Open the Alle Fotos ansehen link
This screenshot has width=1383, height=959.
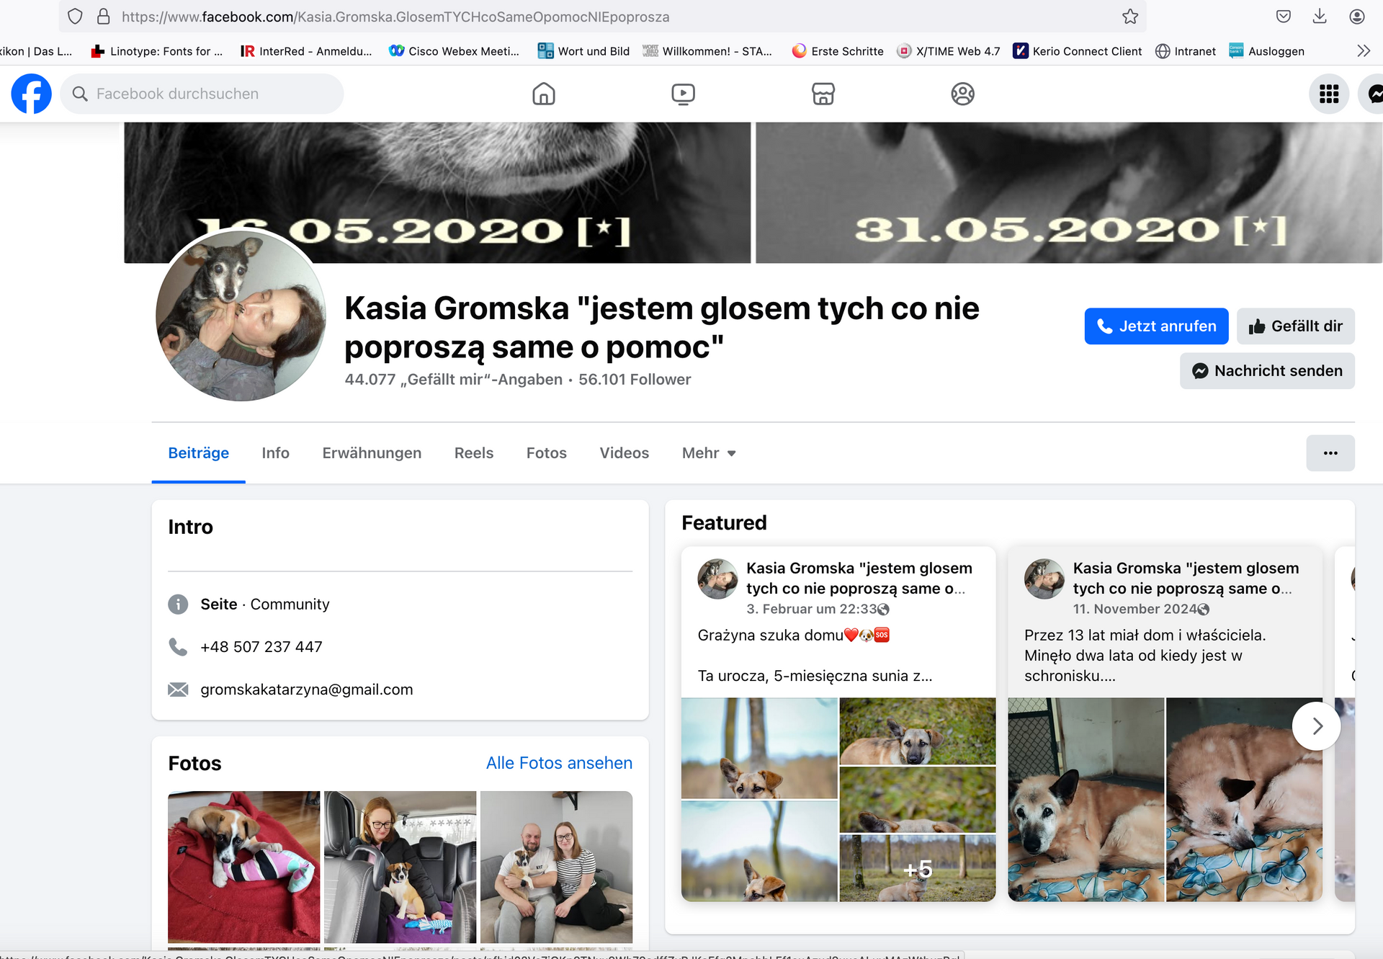(x=559, y=763)
